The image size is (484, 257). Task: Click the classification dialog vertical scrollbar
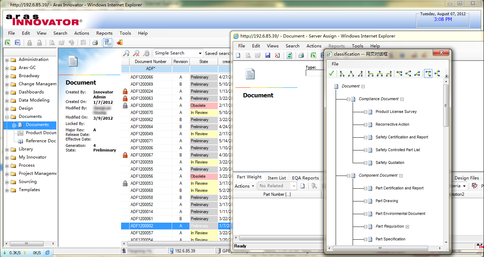(x=446, y=106)
